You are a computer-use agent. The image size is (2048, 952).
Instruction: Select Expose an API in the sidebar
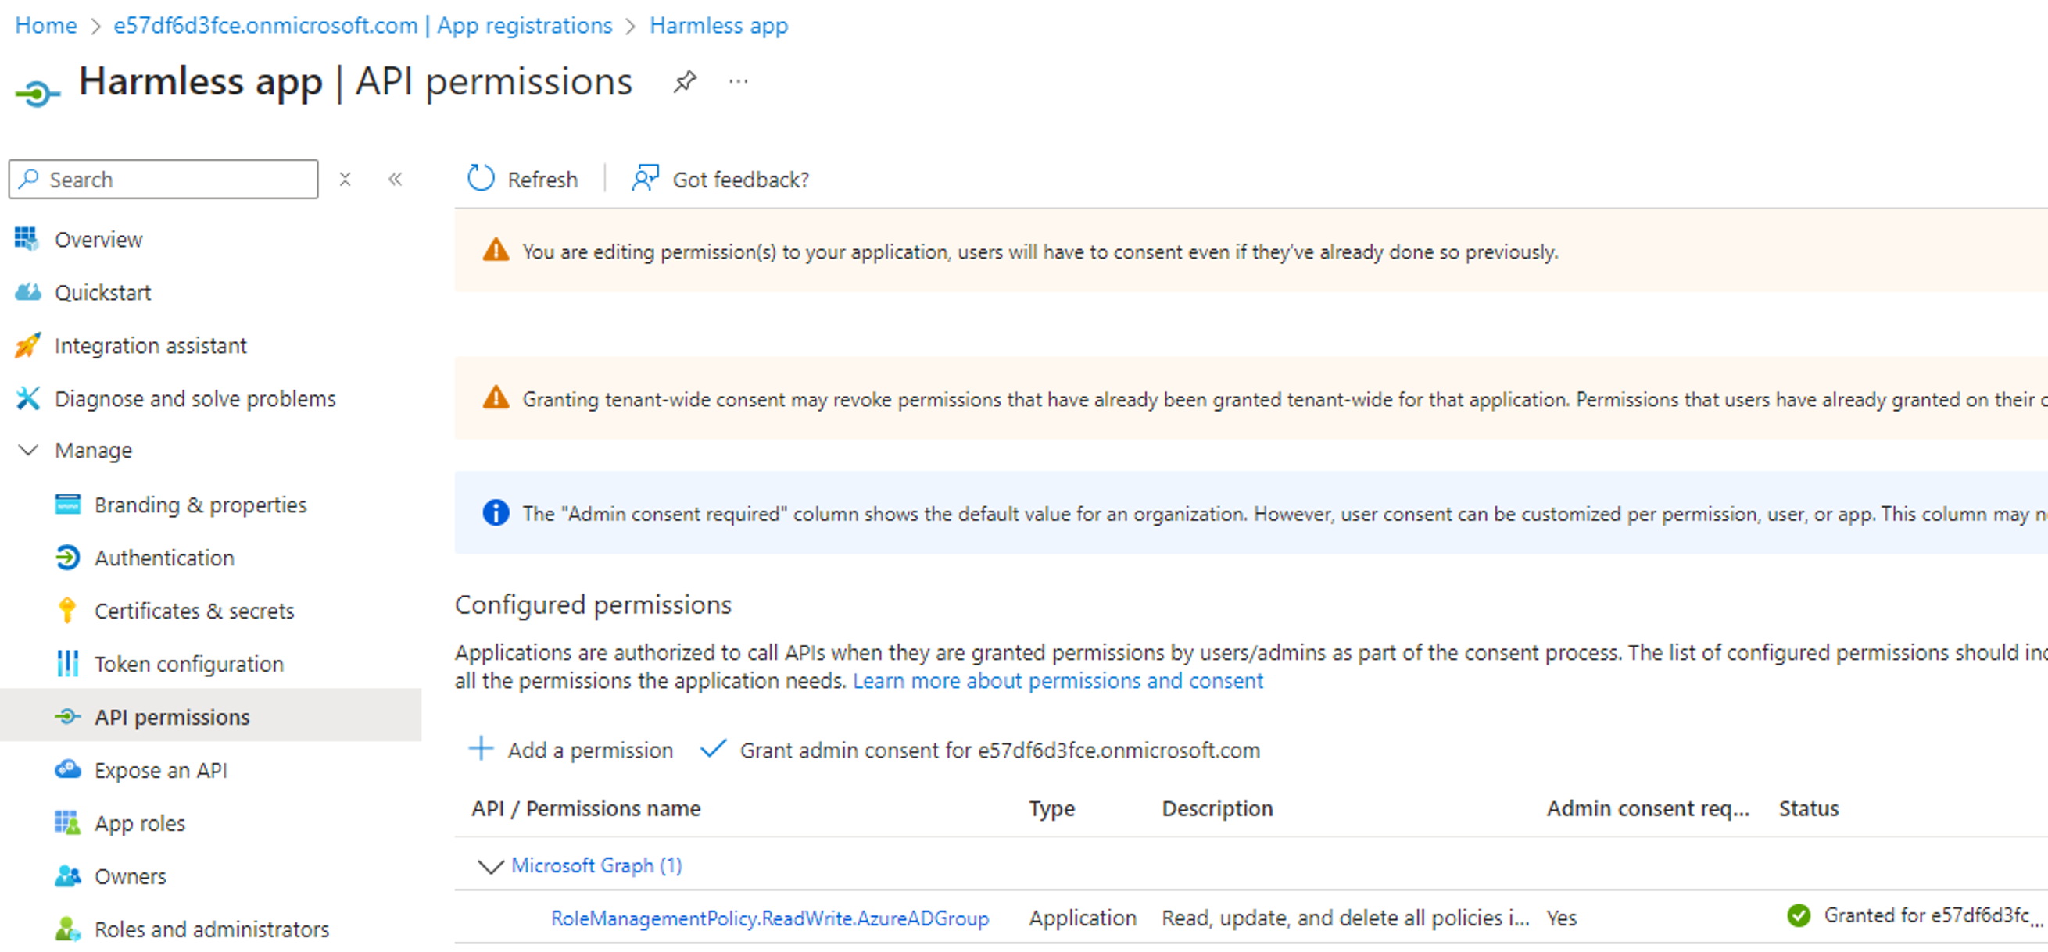point(160,770)
